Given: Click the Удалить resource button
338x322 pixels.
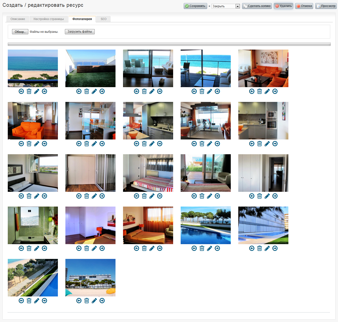Looking at the screenshot, I should click(x=284, y=6).
